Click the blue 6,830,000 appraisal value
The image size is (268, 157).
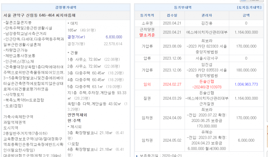(x=114, y=37)
